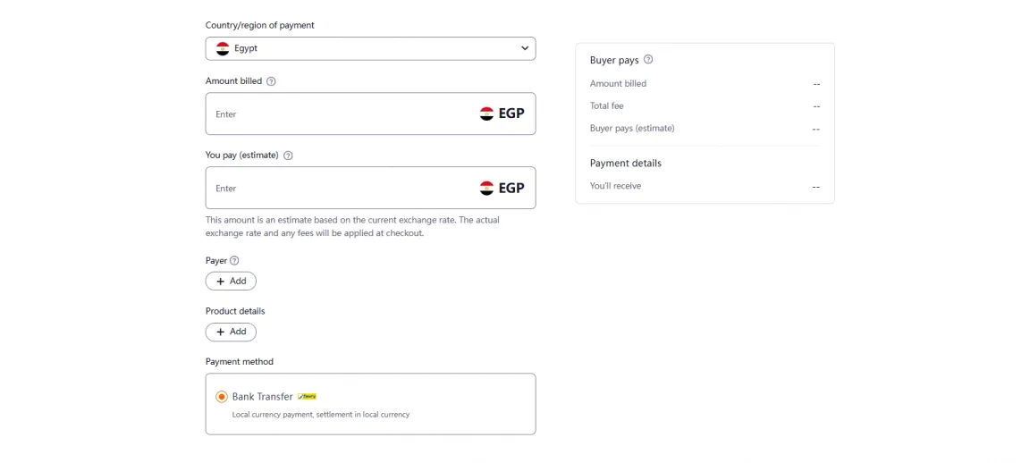The height and width of the screenshot is (463, 1030).
Task: Click the You'll receive label
Action: pos(615,186)
